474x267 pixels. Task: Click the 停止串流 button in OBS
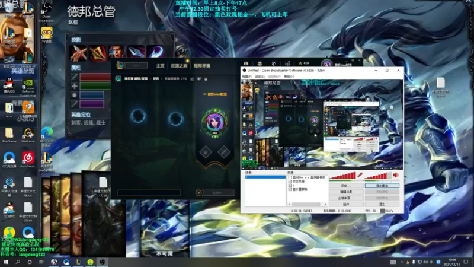click(x=382, y=186)
